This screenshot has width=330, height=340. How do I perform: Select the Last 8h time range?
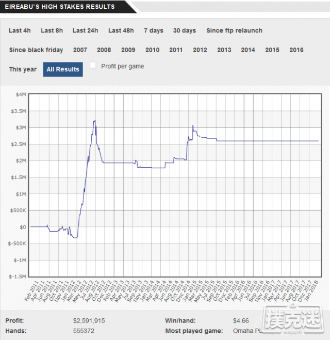(x=52, y=30)
